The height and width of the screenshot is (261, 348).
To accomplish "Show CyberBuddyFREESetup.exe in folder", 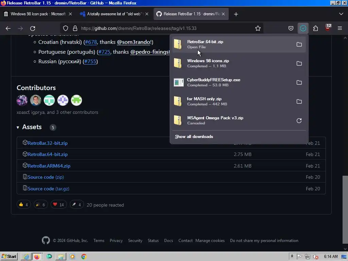I will pos(299,83).
